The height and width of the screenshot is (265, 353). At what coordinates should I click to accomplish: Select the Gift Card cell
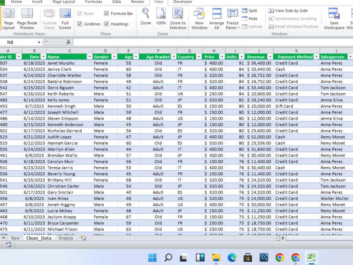(297, 106)
